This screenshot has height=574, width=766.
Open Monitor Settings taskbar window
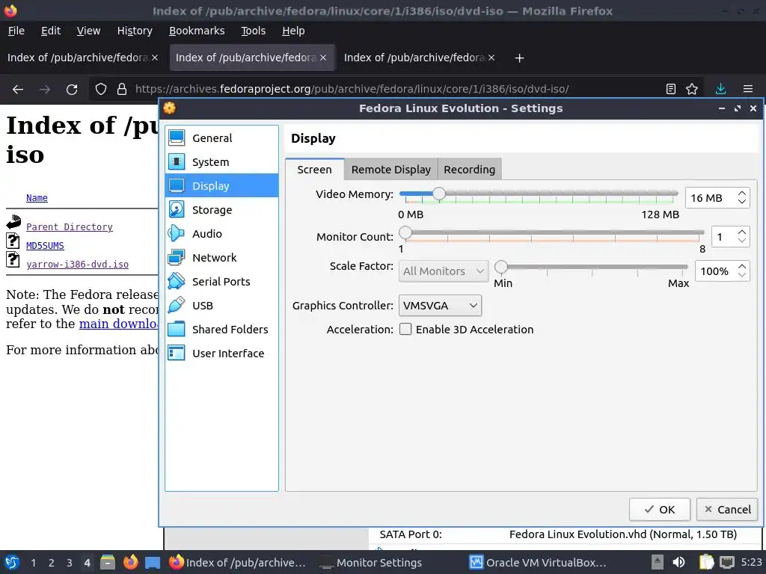371,562
